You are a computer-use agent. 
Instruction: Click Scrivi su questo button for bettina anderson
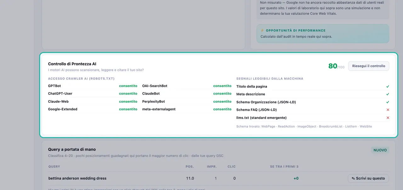coord(368,178)
